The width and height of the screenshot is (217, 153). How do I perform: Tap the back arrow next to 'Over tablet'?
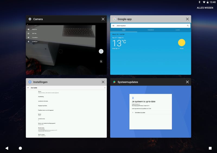pos(28,88)
